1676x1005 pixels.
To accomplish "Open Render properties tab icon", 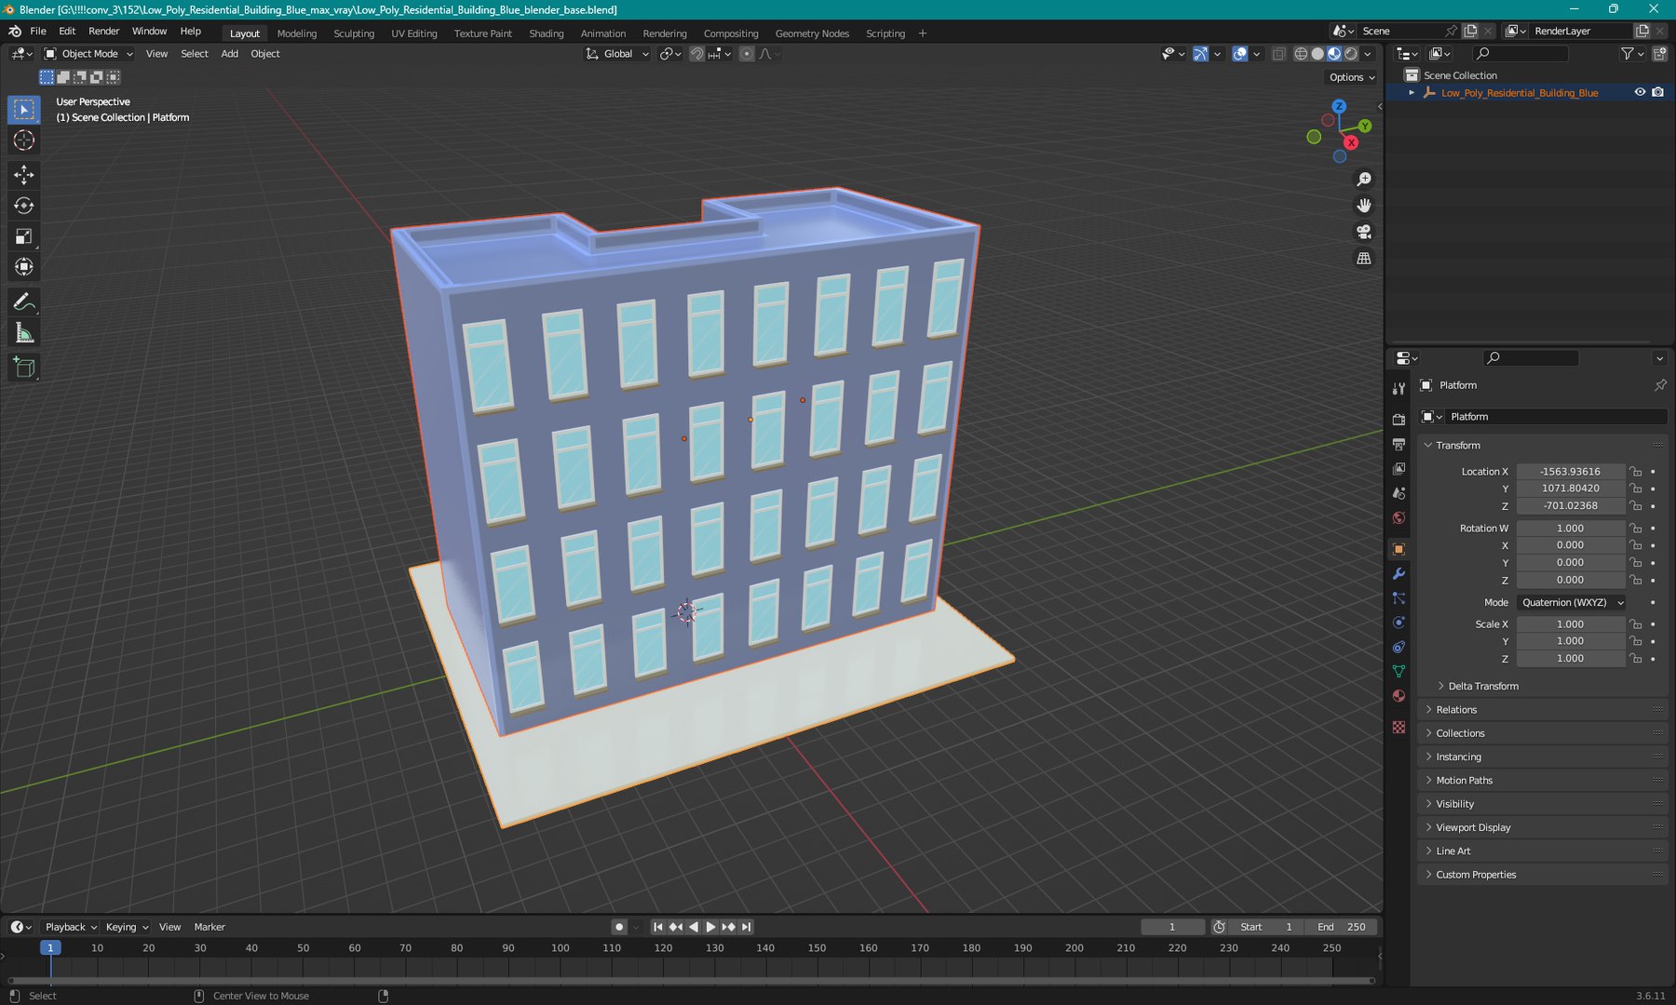I will [x=1399, y=420].
